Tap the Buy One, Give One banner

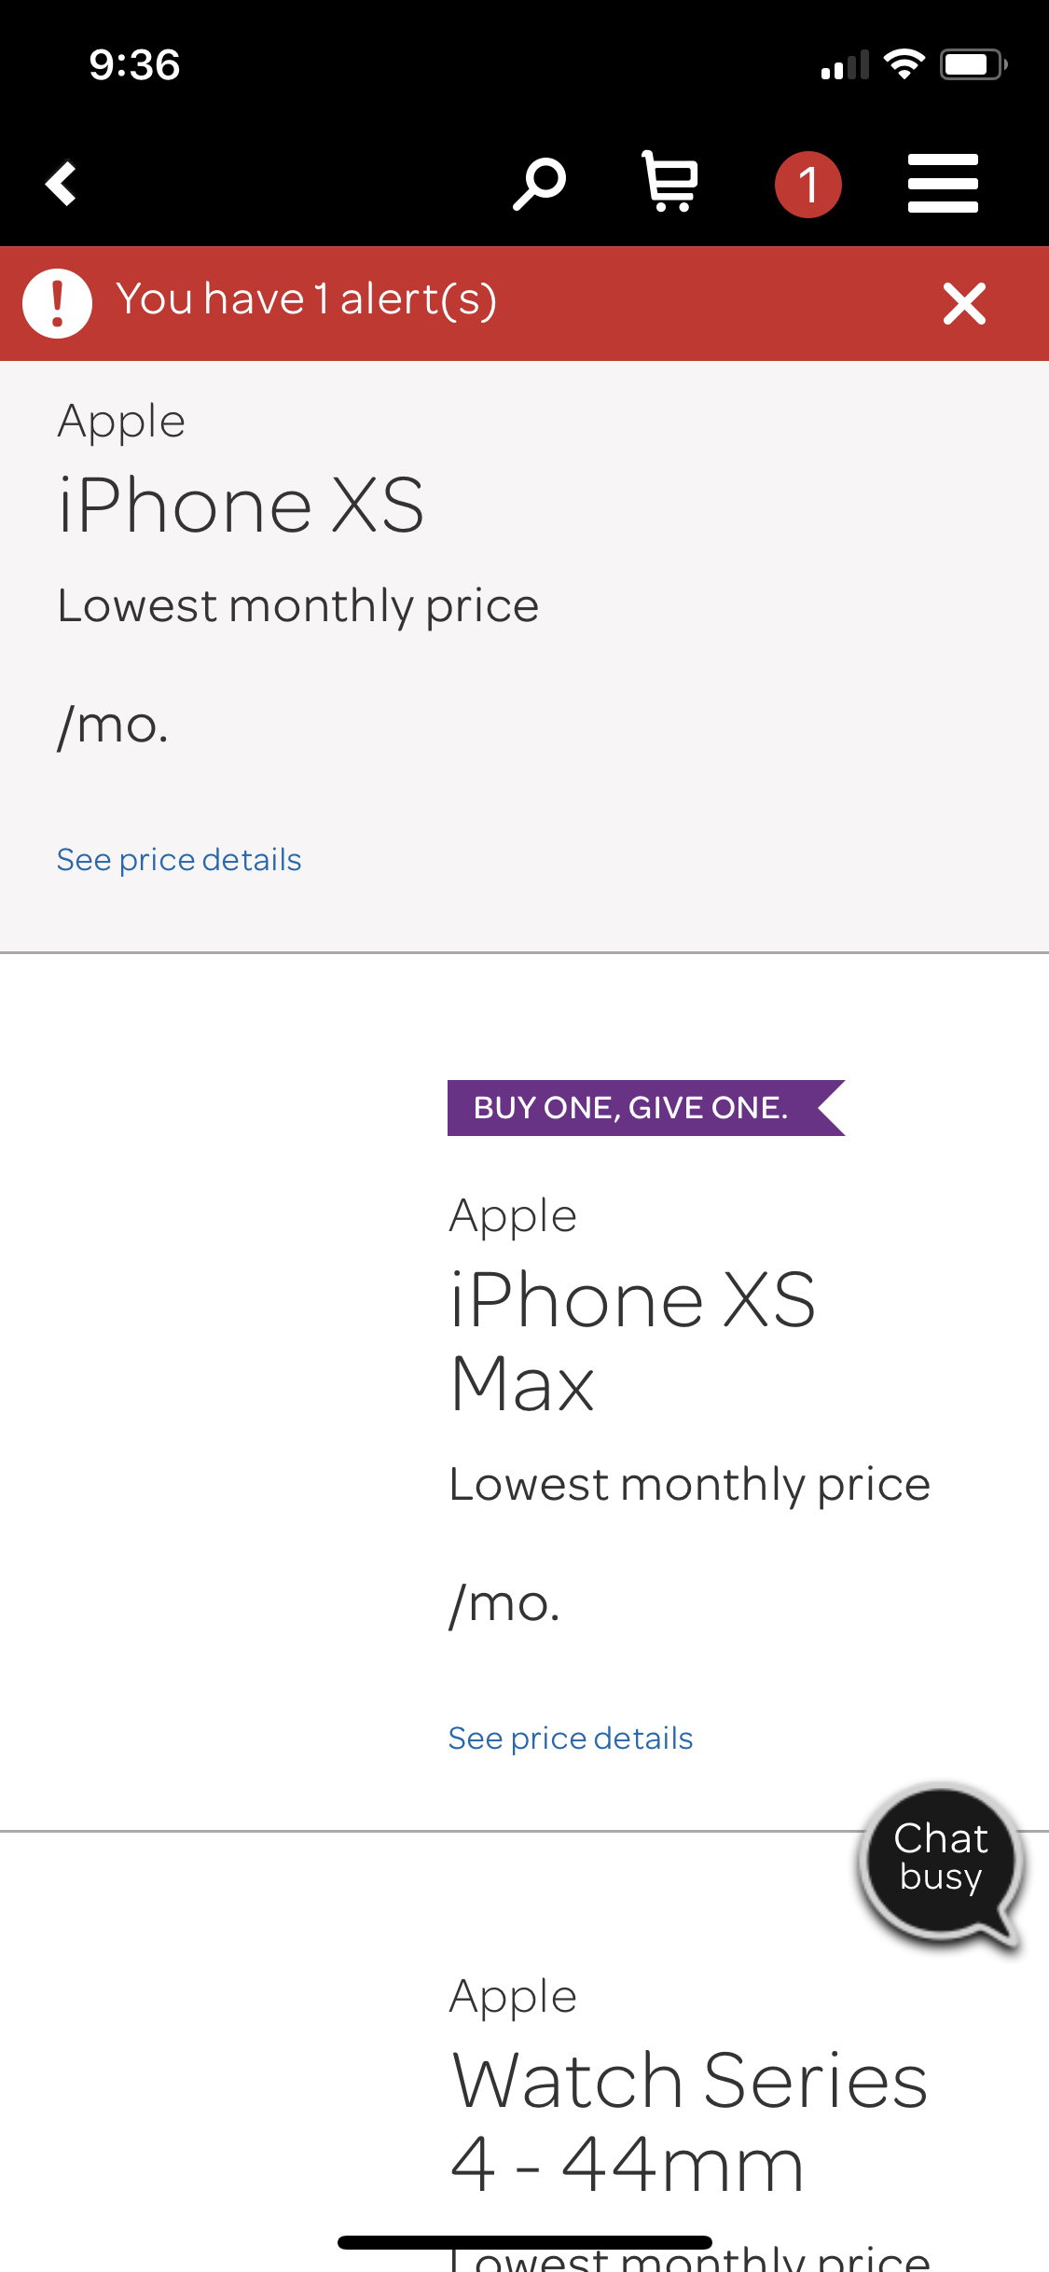(x=646, y=1107)
